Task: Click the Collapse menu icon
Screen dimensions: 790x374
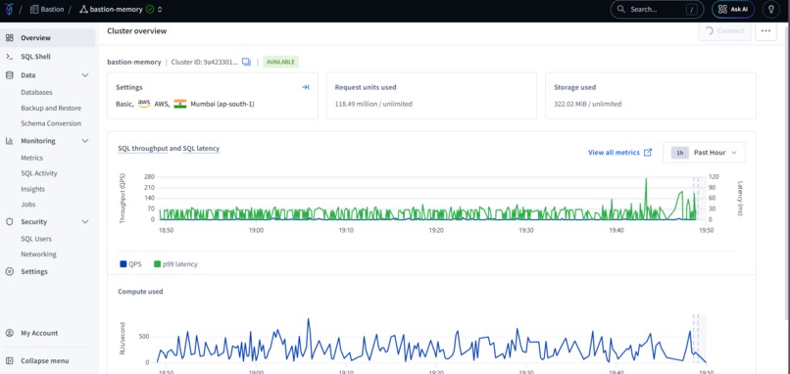Action: point(10,361)
